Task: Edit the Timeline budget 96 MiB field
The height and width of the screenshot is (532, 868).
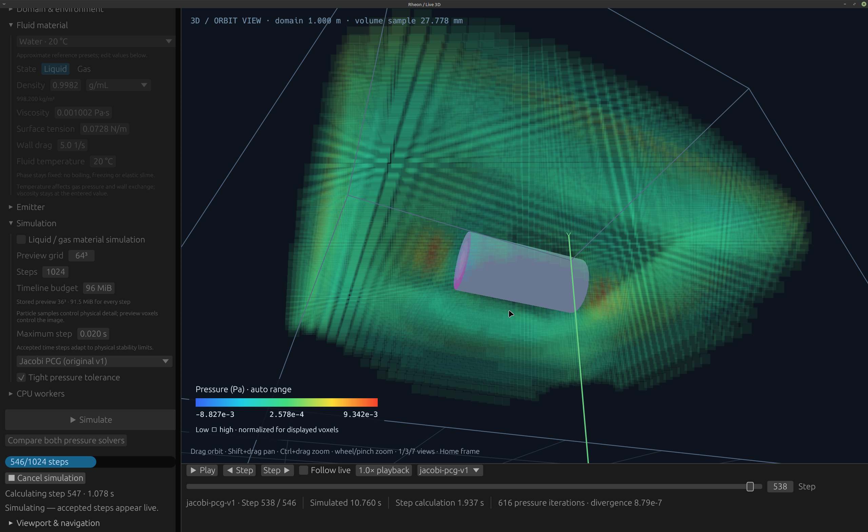Action: coord(99,288)
